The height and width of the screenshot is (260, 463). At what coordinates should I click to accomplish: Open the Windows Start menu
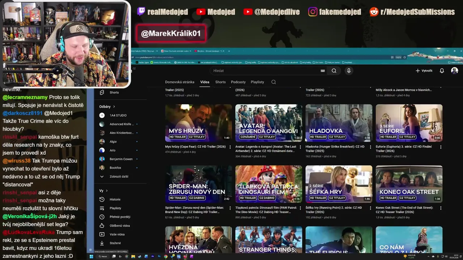coord(92,256)
